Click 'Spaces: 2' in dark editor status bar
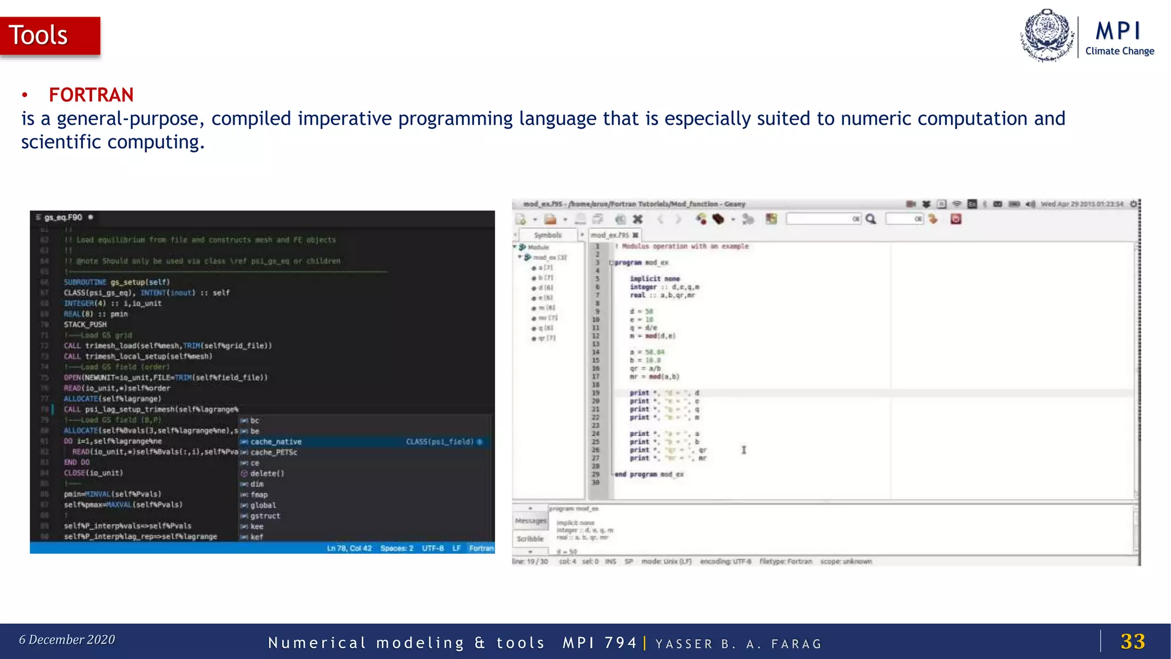Screen dimensions: 1171x659 (x=397, y=548)
